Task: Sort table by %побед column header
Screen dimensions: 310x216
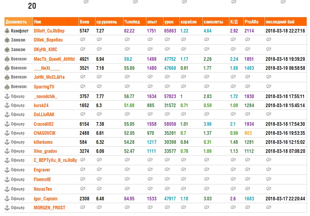Action: click(135, 22)
